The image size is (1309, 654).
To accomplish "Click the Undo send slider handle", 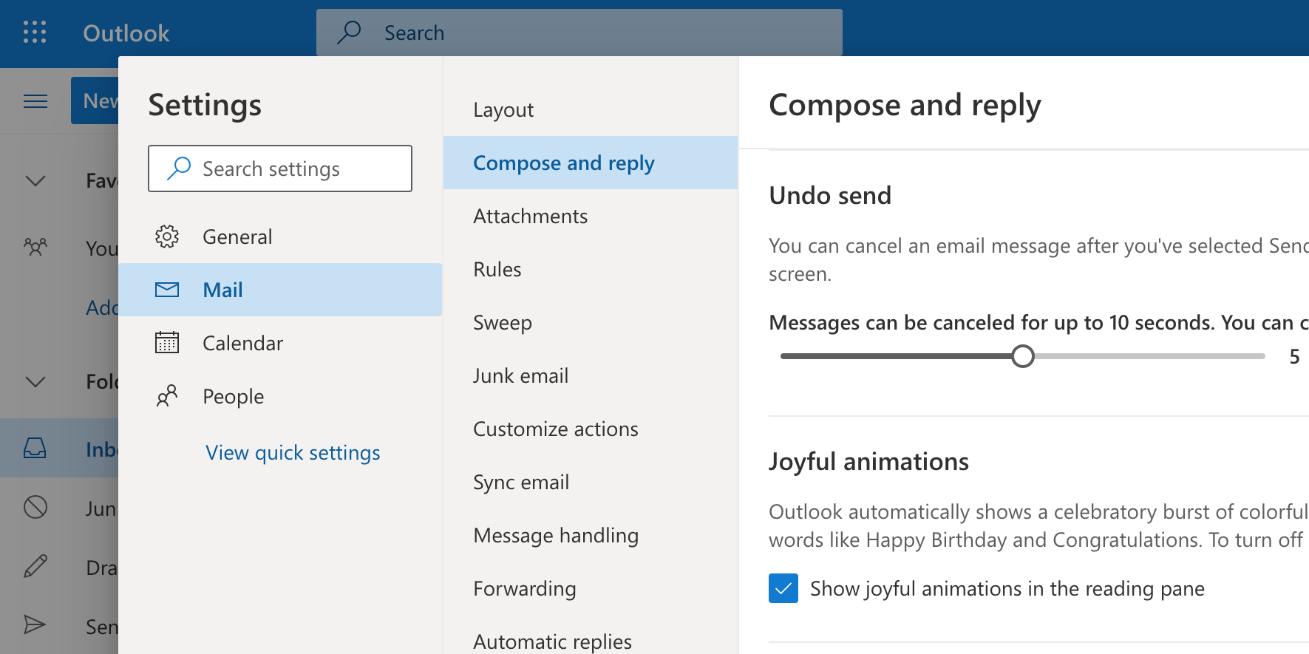I will pyautogui.click(x=1023, y=356).
